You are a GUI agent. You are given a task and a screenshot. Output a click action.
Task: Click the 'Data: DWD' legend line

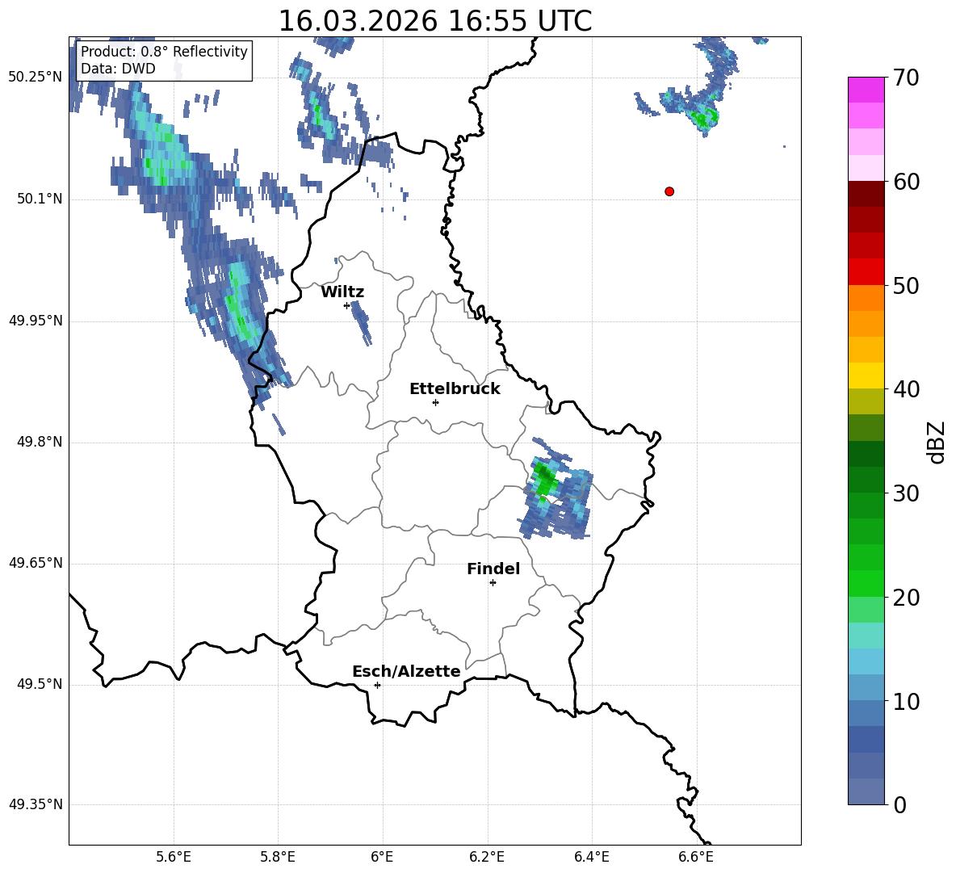(118, 69)
